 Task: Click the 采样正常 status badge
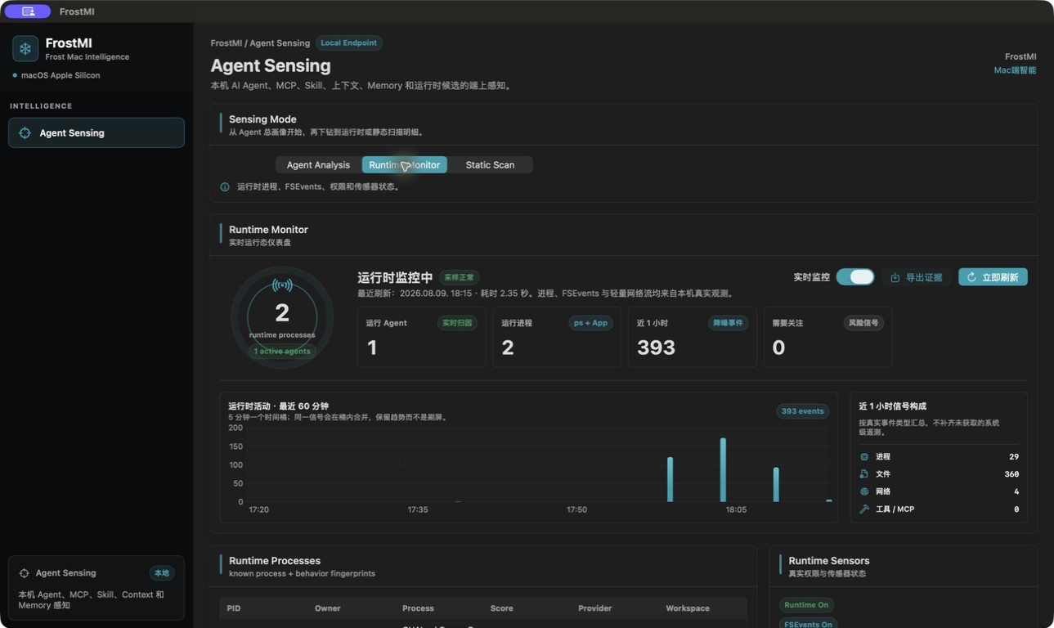point(459,277)
